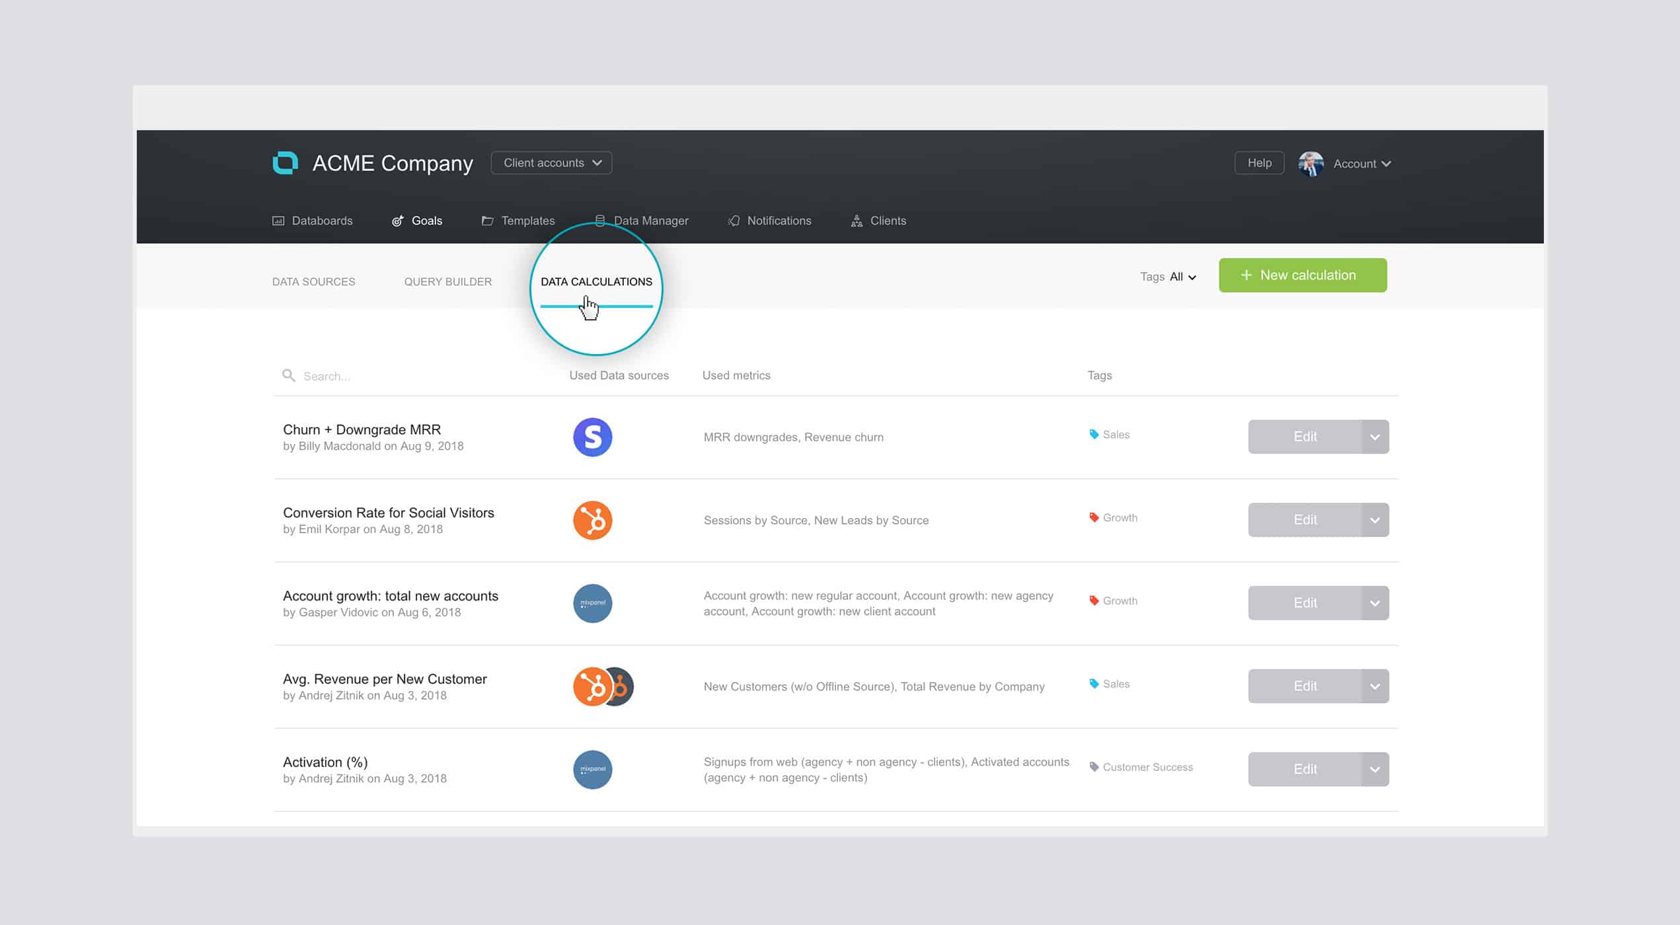
Task: Click the Stripe data source icon
Action: point(592,437)
